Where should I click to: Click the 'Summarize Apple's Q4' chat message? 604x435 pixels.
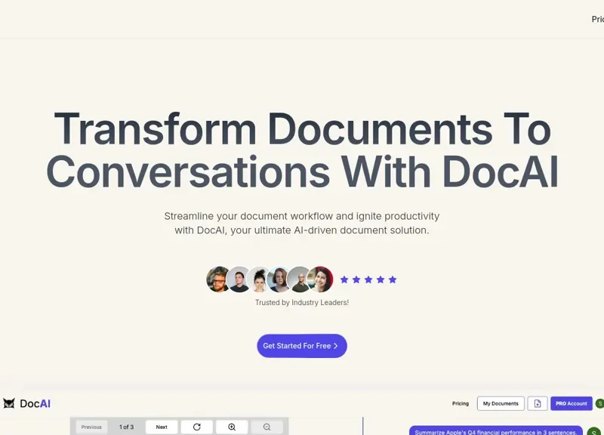(x=495, y=431)
